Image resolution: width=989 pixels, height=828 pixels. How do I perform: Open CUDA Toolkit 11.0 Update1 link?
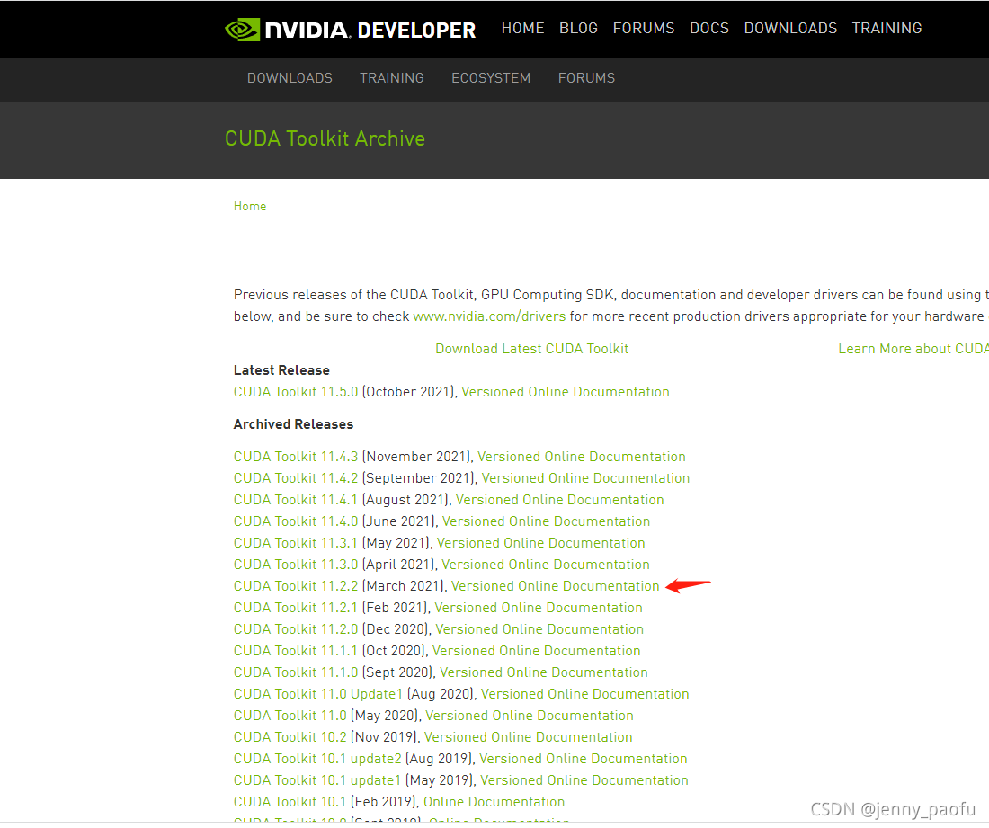318,694
